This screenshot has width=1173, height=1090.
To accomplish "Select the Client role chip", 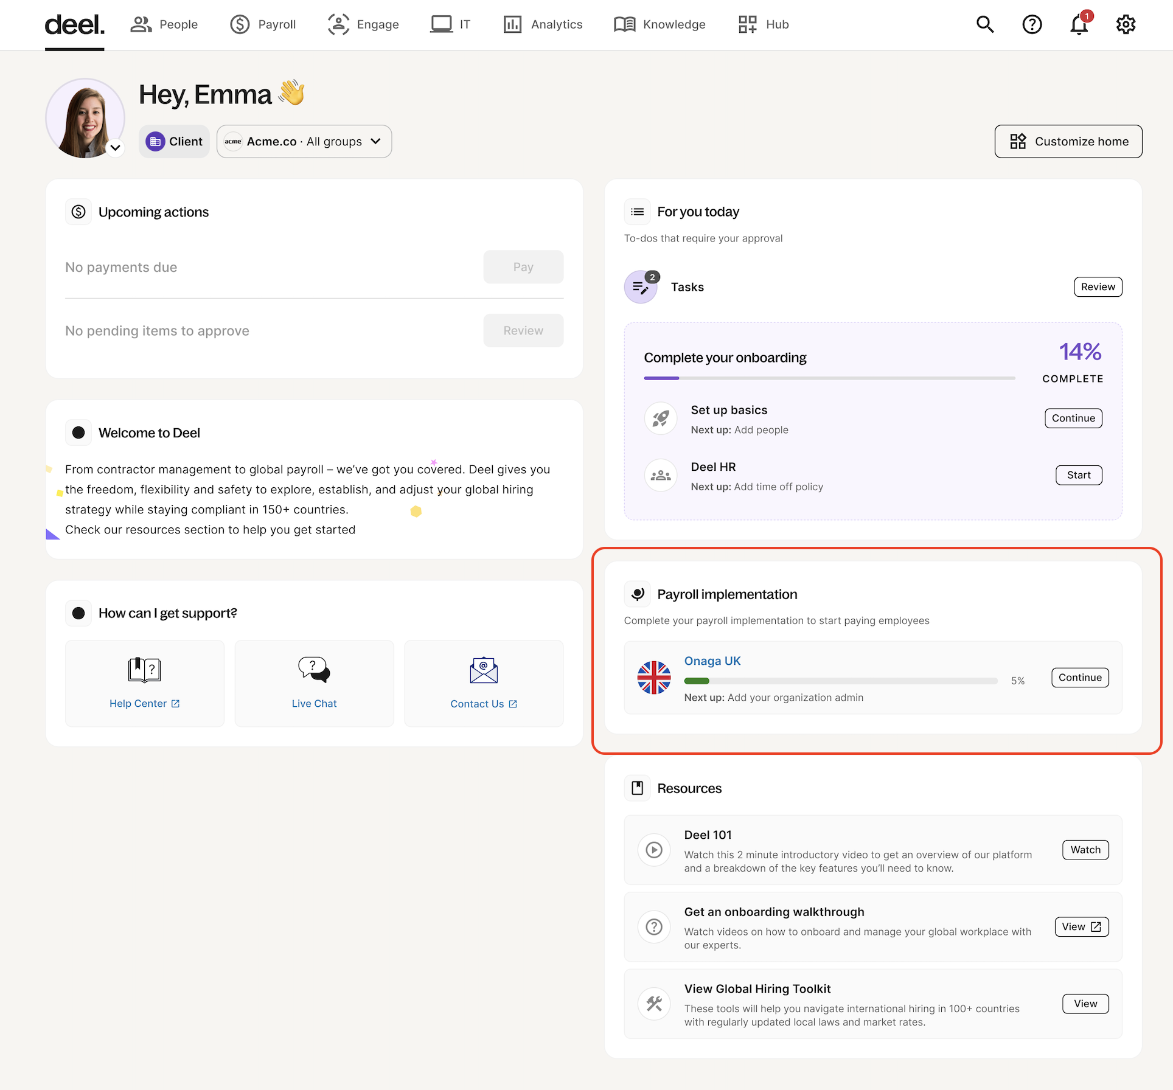I will (x=174, y=142).
